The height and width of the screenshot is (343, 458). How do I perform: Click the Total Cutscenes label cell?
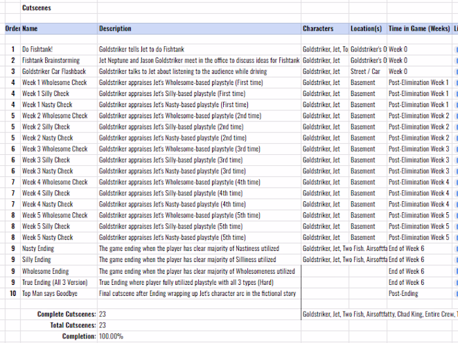click(73, 325)
